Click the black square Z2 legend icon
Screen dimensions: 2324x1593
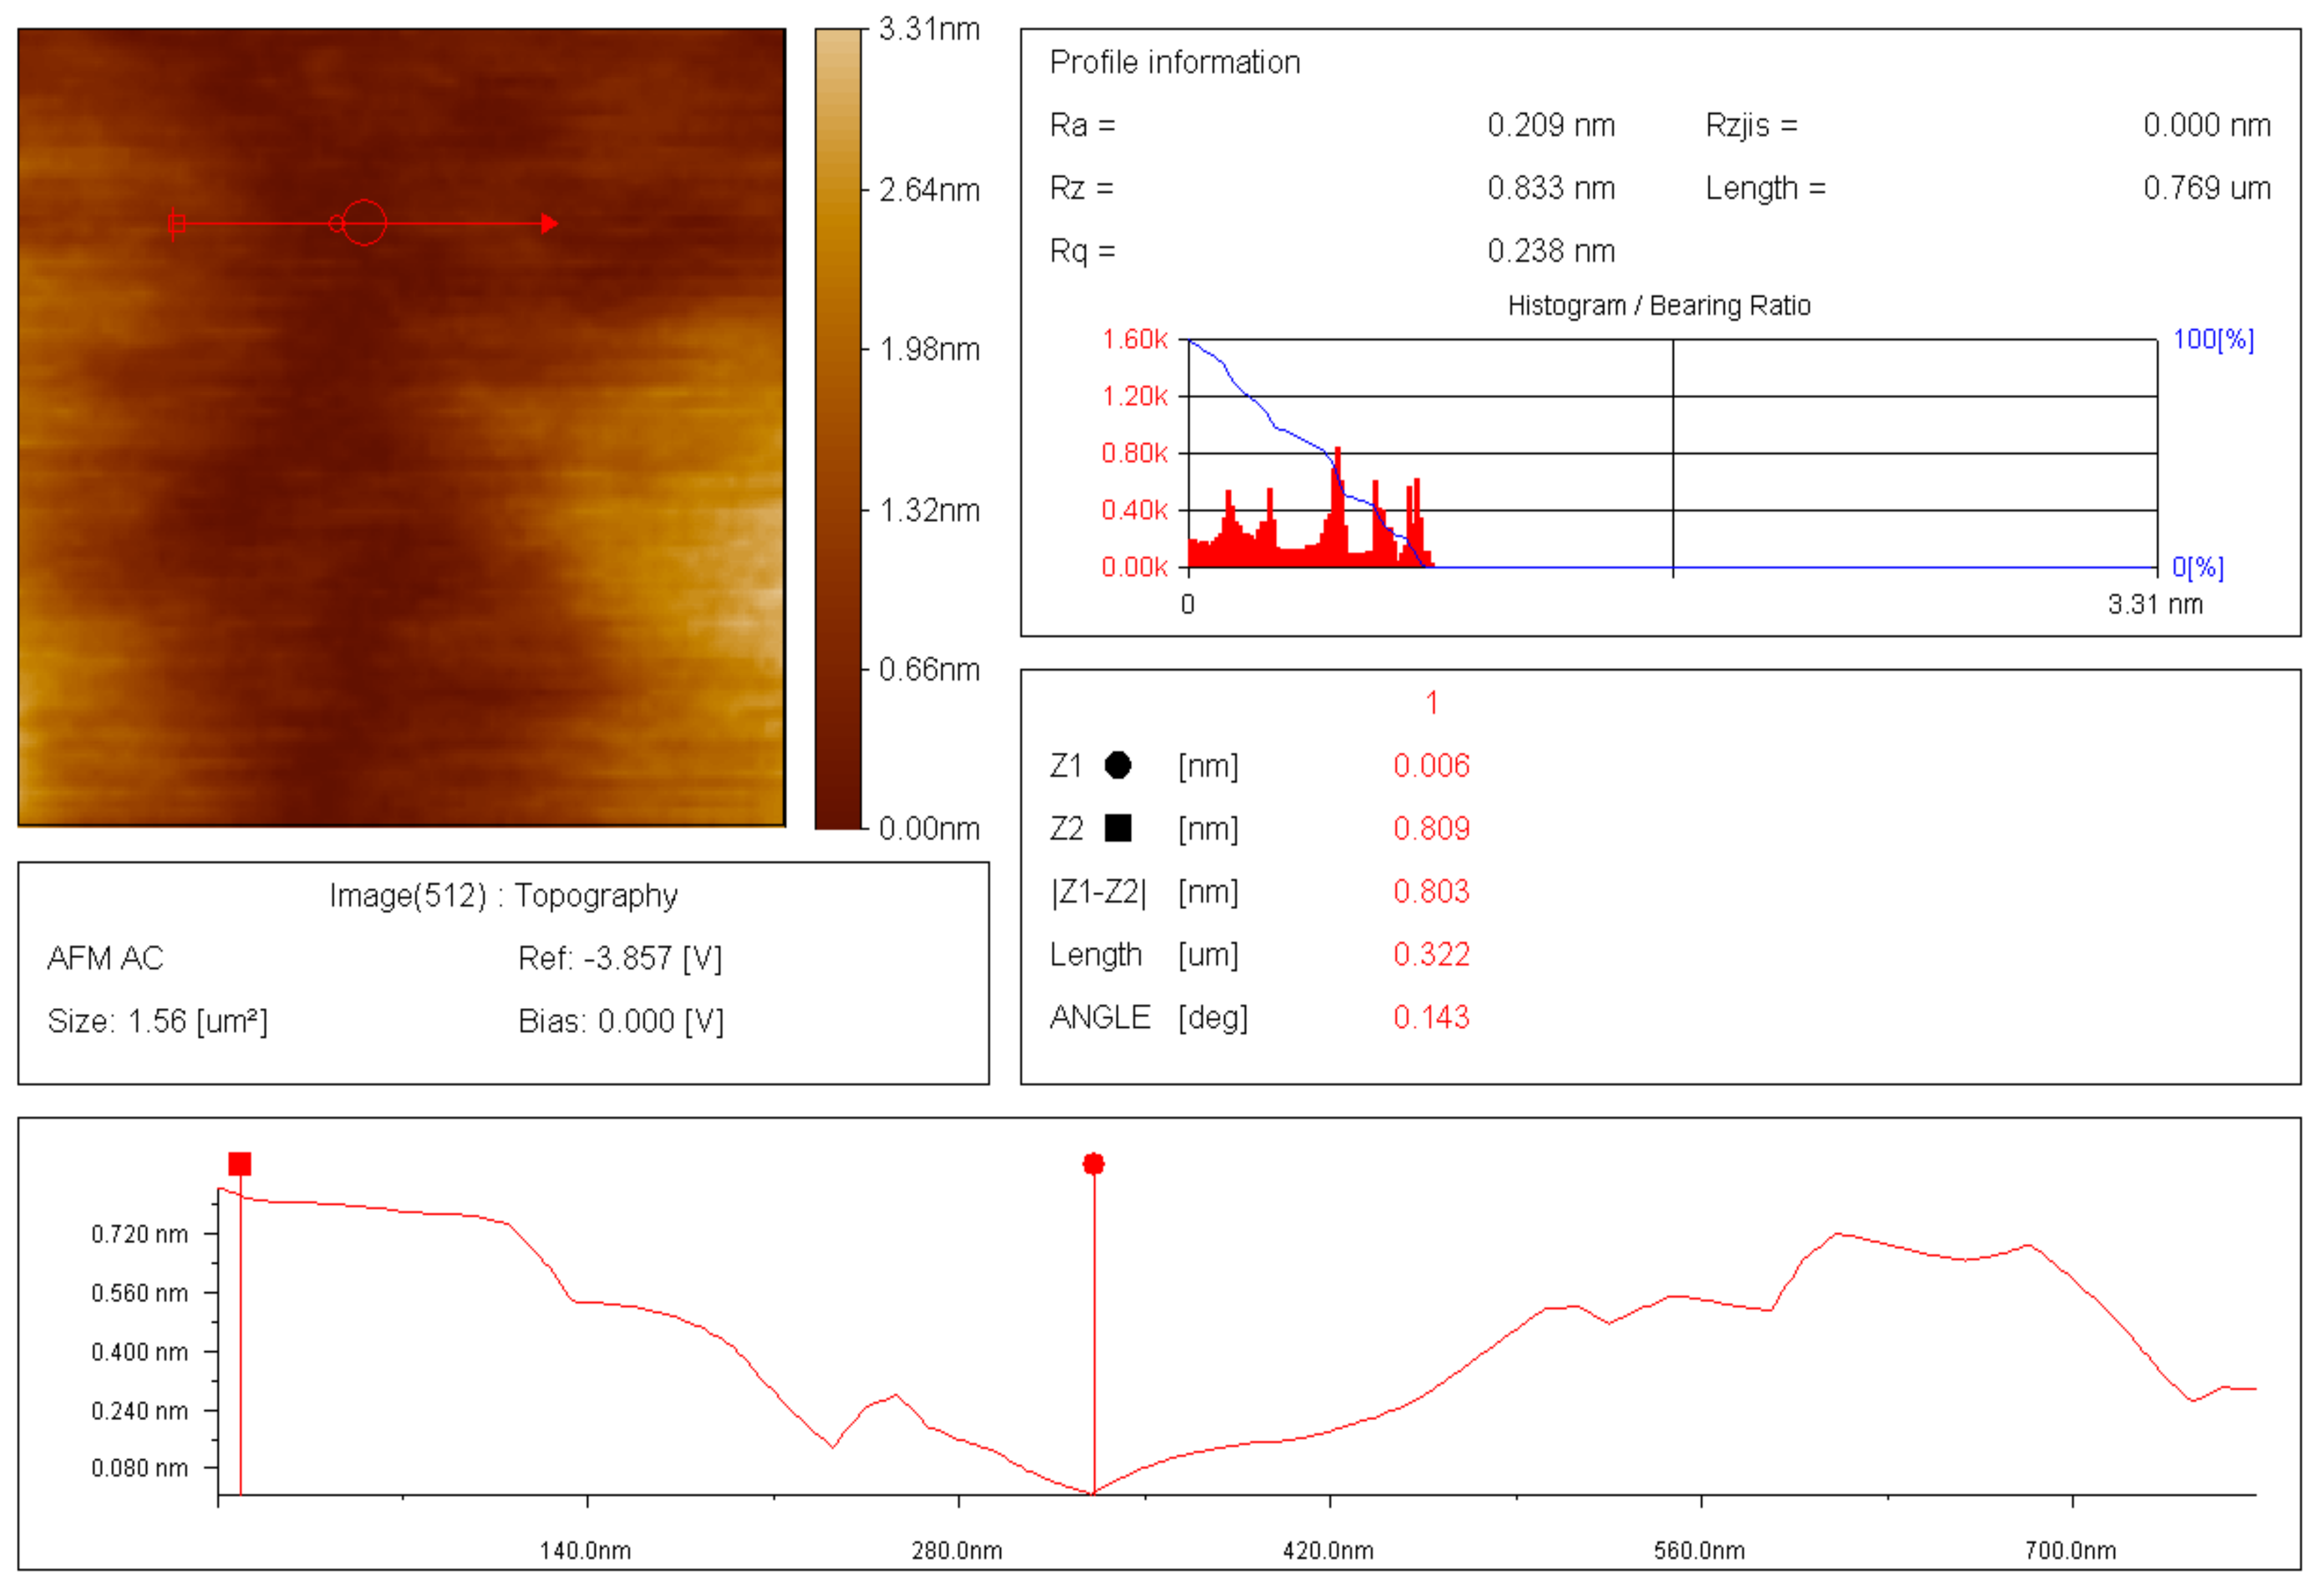pos(1117,828)
